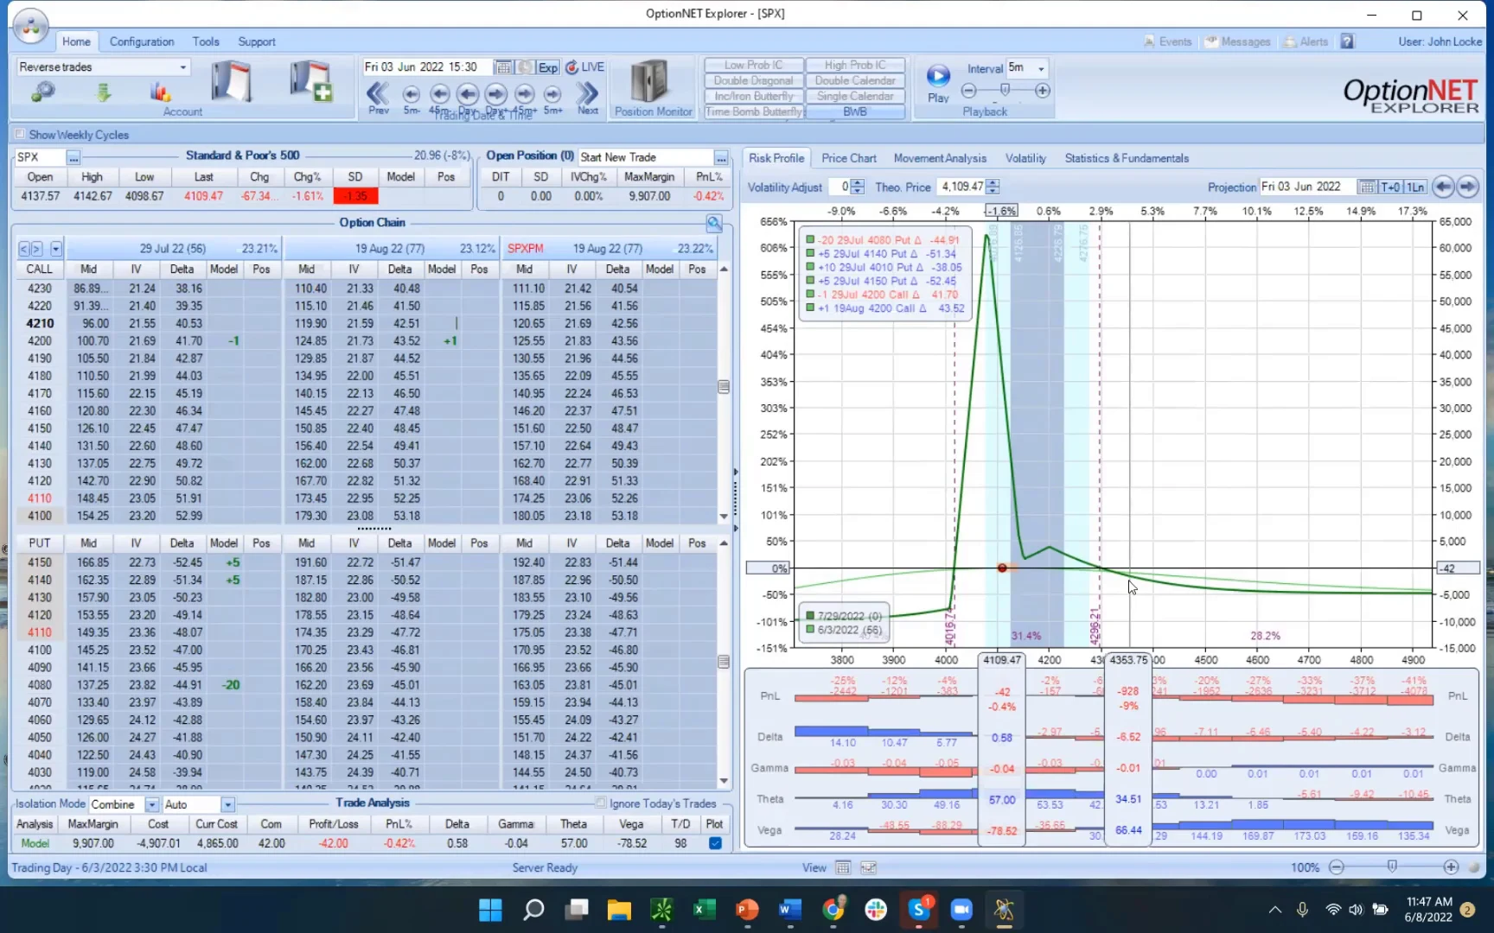Increase the Volatility Adjust stepper
The image size is (1494, 933).
(x=858, y=183)
